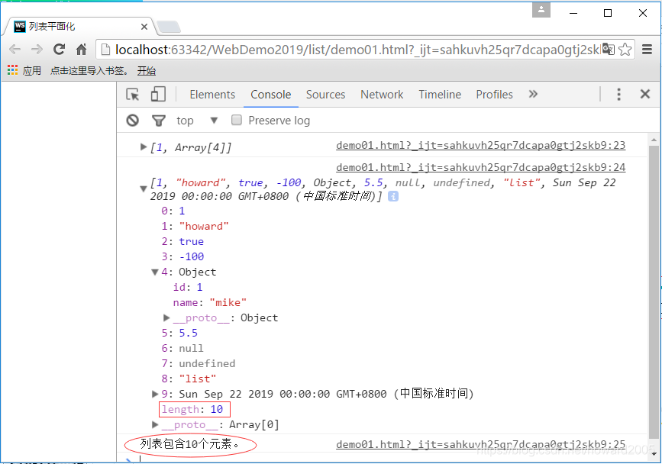
Task: Click the 应用 bookmarks bar item
Action: click(x=31, y=70)
